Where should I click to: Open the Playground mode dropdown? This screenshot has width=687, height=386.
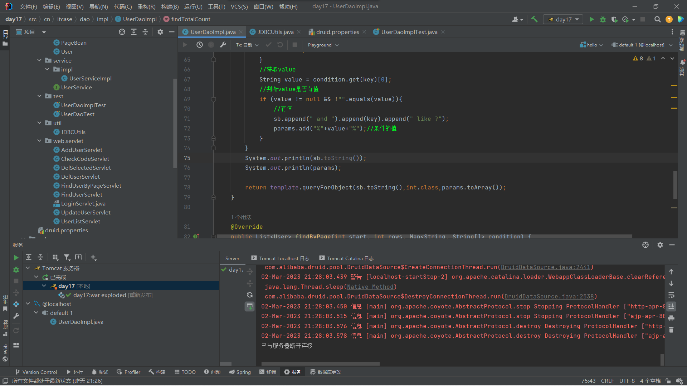point(323,45)
